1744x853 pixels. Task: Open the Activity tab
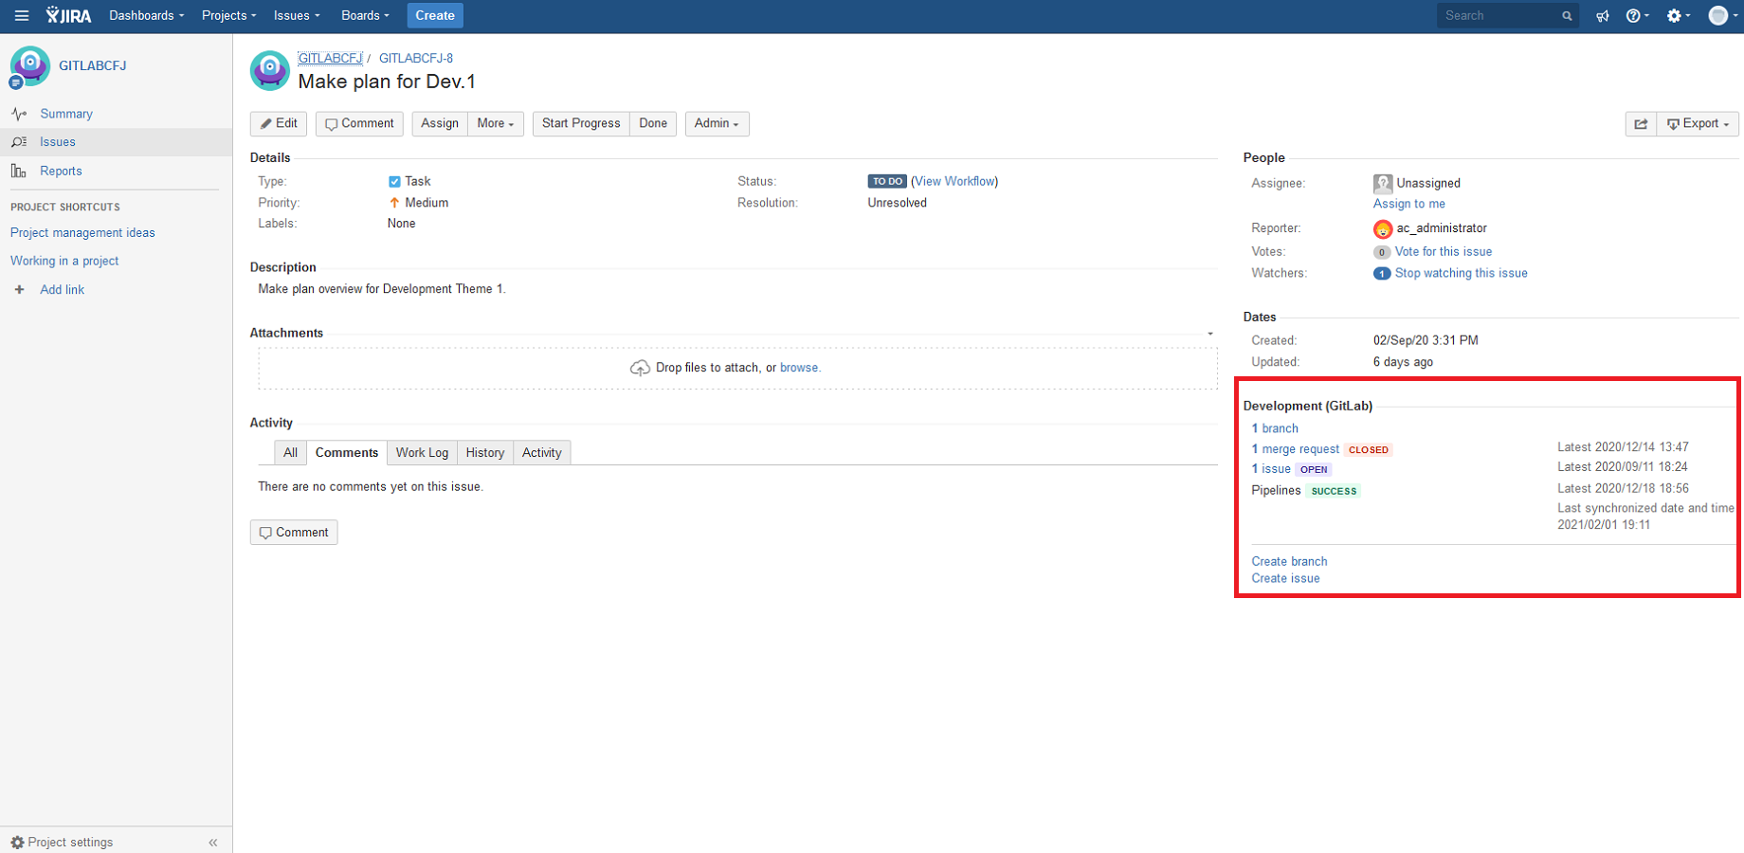[x=542, y=453]
